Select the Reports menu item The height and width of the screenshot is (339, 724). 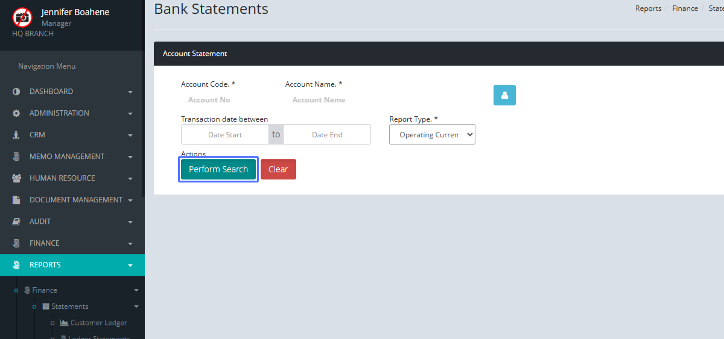(x=45, y=265)
